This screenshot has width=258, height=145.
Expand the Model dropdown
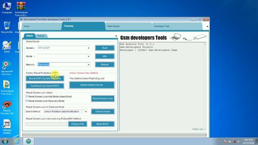[x=88, y=48]
